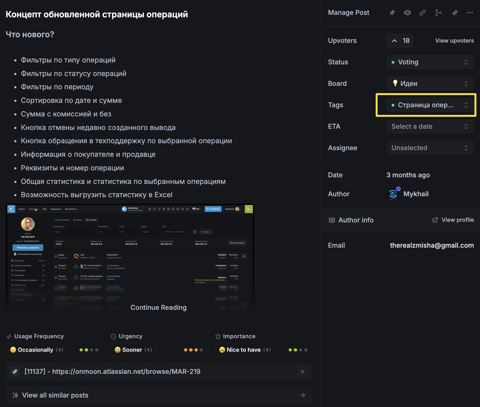Click the Mykhail author avatar
This screenshot has height=407, width=480.
(x=393, y=194)
